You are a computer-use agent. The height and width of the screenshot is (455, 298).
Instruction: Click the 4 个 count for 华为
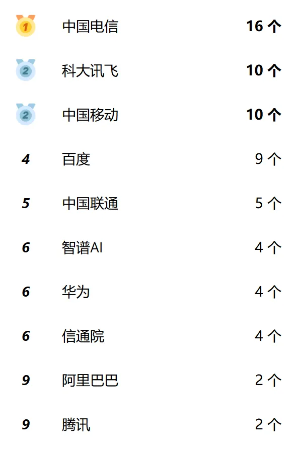[268, 292]
